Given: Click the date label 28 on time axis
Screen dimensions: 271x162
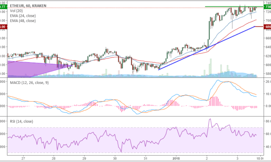Looking at the screenshot, I should pyautogui.click(x=54, y=159).
